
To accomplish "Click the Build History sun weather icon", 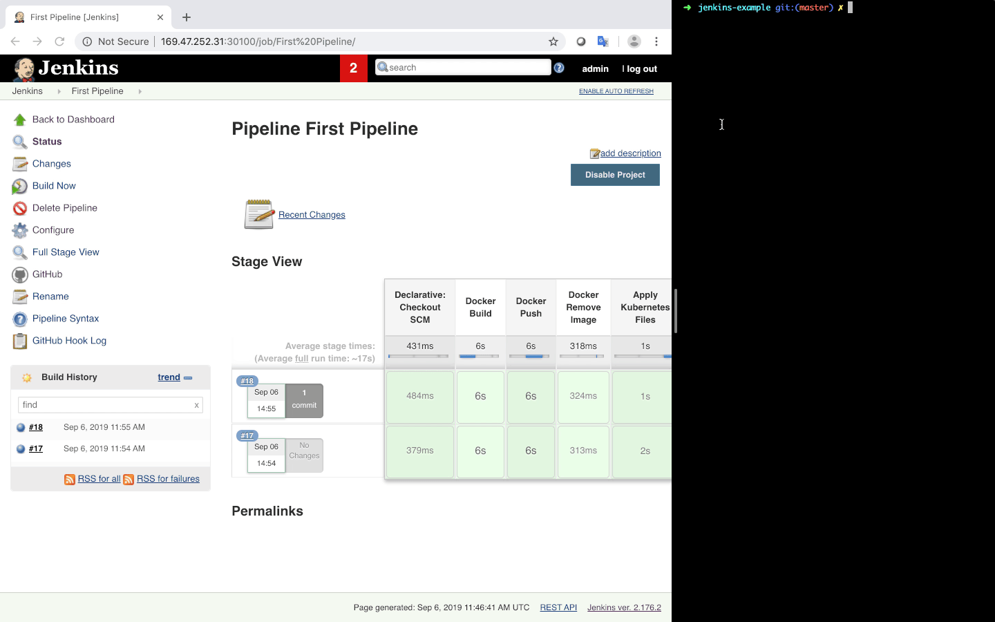I will [x=27, y=377].
